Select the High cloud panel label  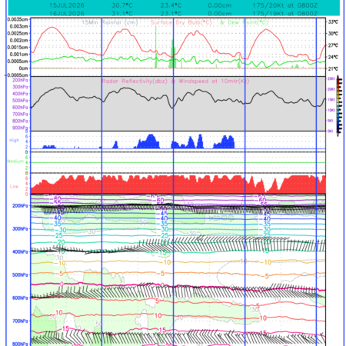(15, 140)
